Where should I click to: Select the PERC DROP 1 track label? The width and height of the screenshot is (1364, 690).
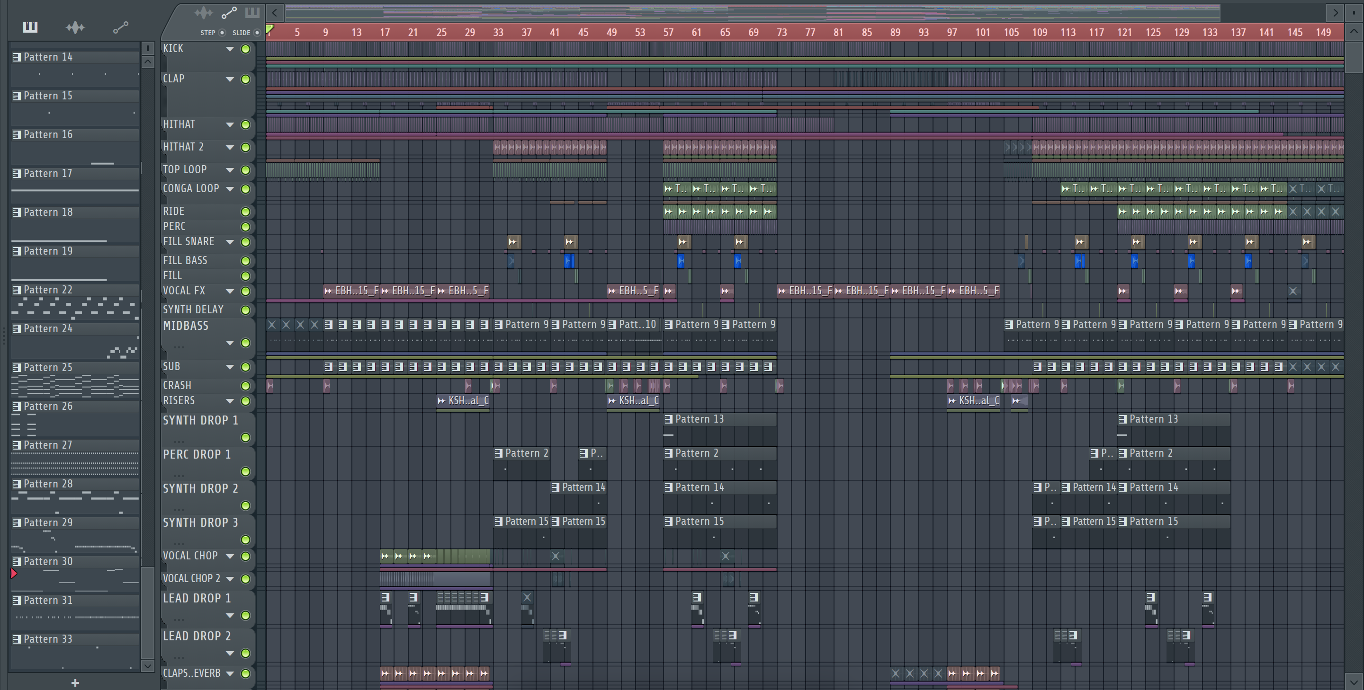[x=197, y=454]
